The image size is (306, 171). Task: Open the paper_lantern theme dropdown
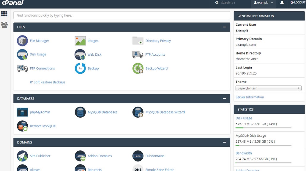click(x=268, y=88)
